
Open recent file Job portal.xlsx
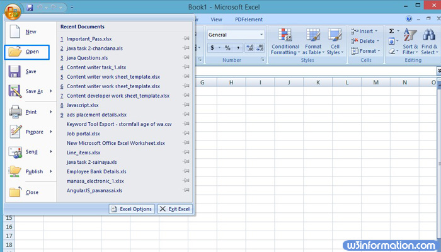[83, 134]
